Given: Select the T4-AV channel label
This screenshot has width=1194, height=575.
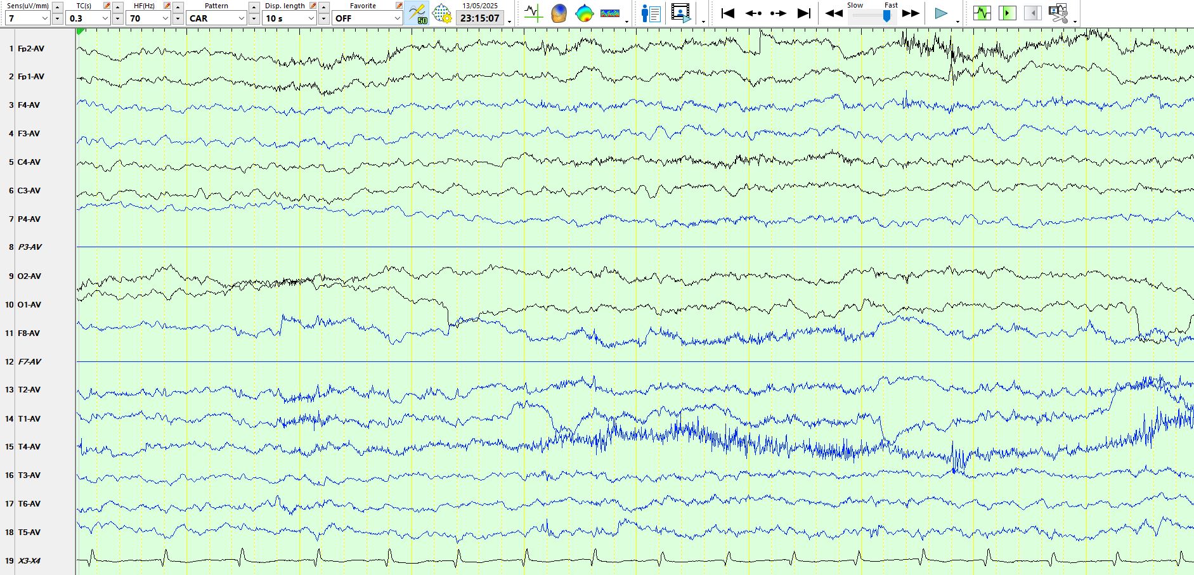Looking at the screenshot, I should pyautogui.click(x=29, y=446).
